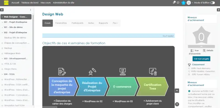Screen dimensions: 220x108
Task: Open Administration du site
Action: click(64, 3)
